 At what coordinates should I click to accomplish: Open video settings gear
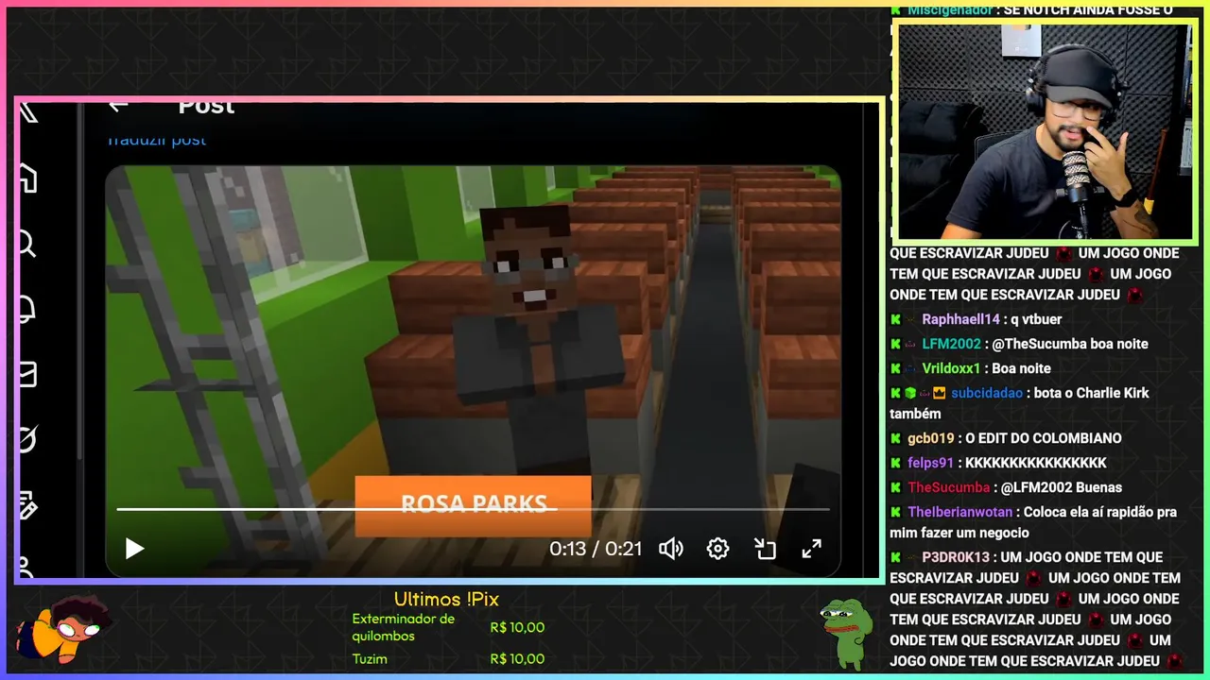pyautogui.click(x=717, y=549)
